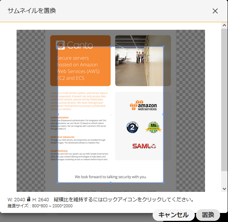Click the right-middle crop edge handle
Viewport: 228px width, 222px height.
click(163, 115)
